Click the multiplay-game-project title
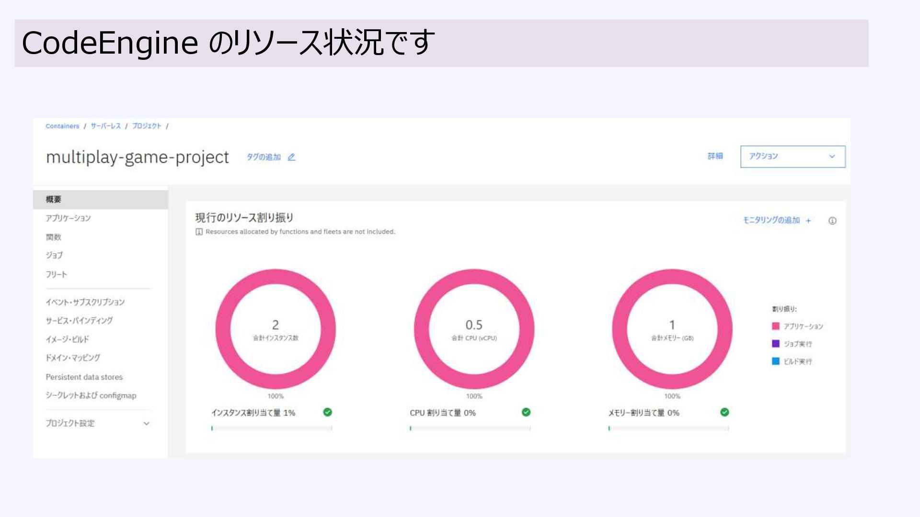Screen dimensions: 920x517 [x=138, y=157]
